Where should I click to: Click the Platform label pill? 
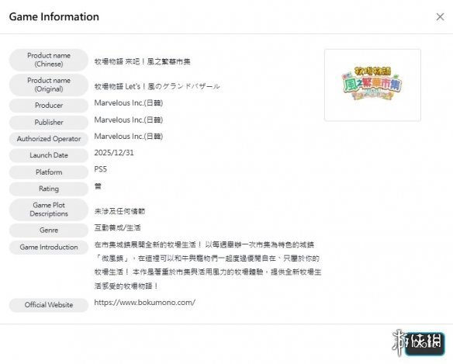(x=49, y=172)
